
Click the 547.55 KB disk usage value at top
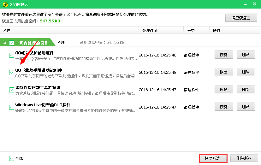(50, 21)
